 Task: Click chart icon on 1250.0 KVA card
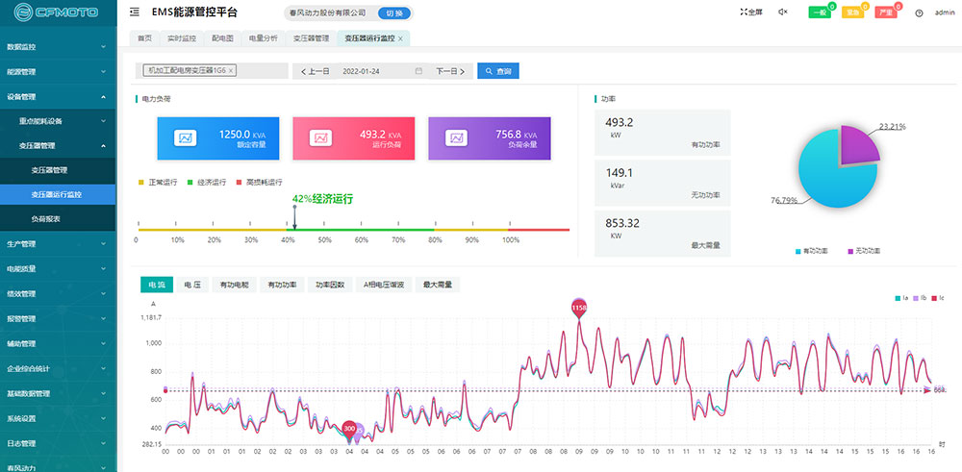tap(186, 137)
